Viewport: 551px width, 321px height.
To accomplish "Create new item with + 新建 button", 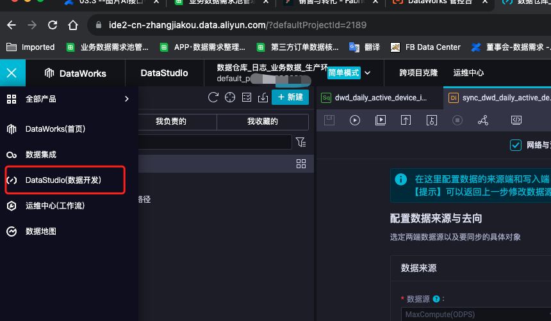I will coord(290,97).
